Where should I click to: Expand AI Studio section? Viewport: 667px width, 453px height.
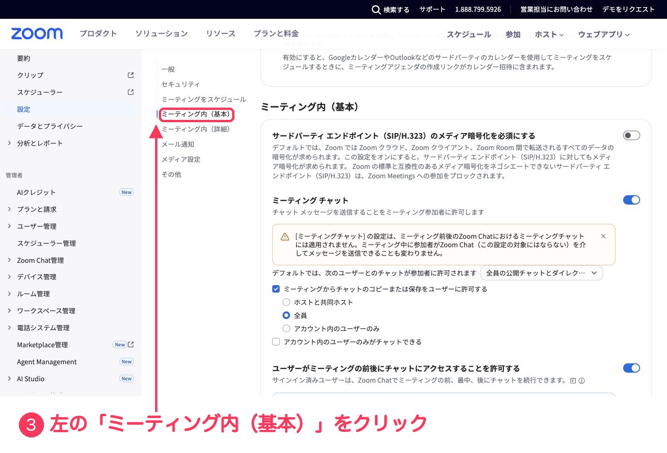(x=9, y=378)
